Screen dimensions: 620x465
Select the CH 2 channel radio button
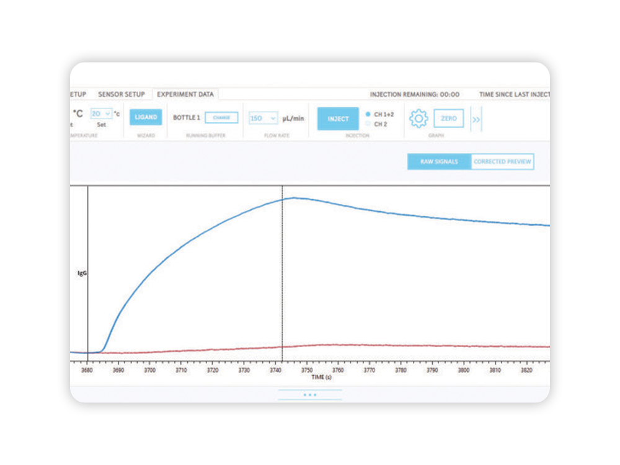(x=368, y=122)
